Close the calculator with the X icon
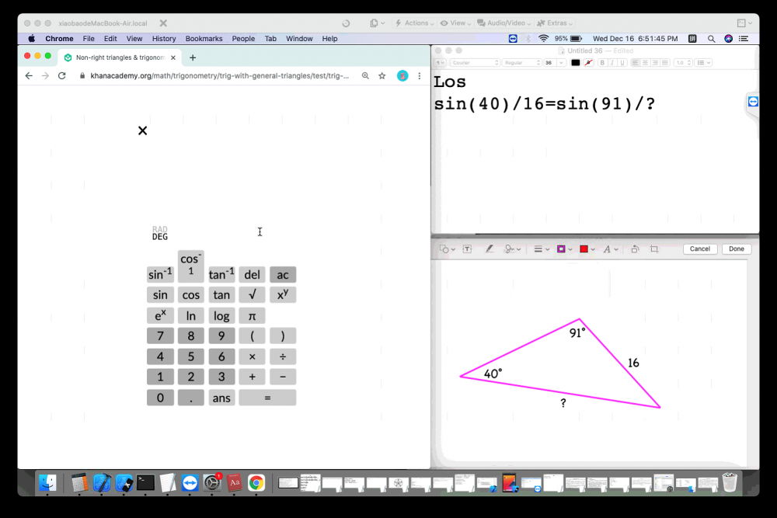Image resolution: width=777 pixels, height=518 pixels. (x=142, y=130)
